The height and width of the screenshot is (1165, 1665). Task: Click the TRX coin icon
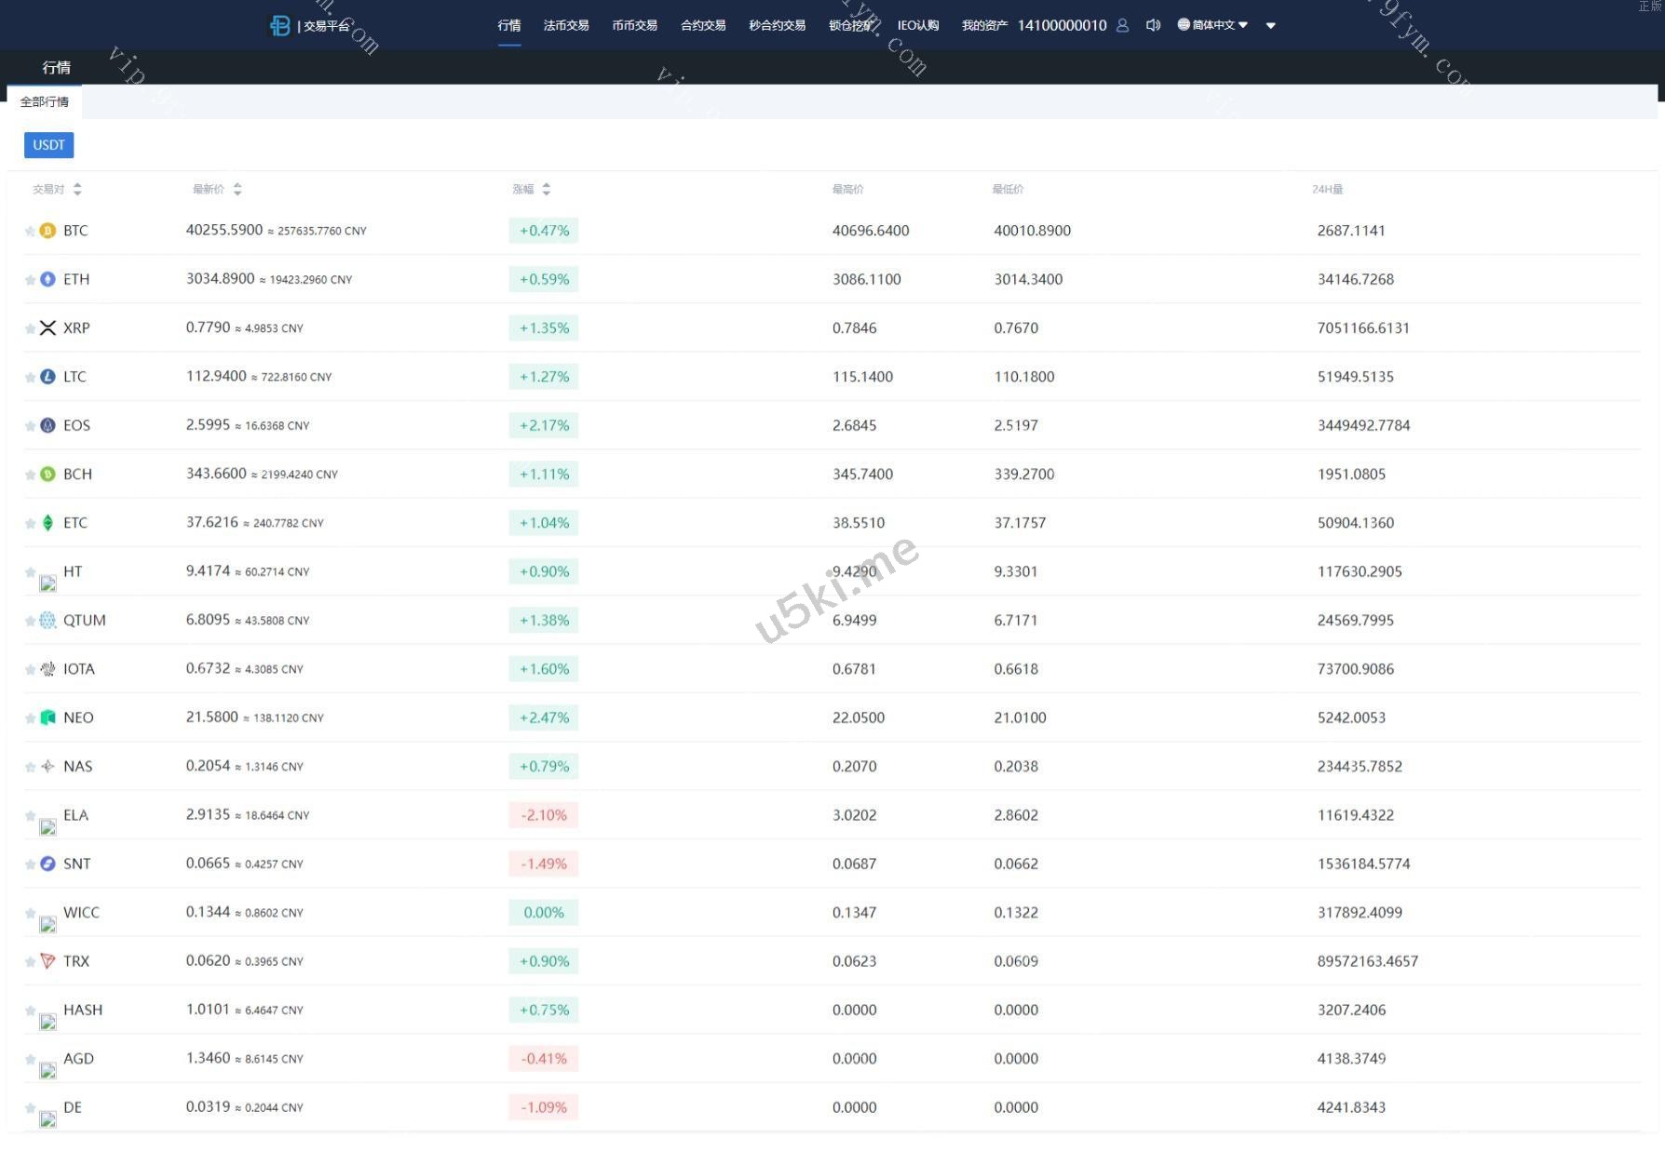tap(47, 961)
